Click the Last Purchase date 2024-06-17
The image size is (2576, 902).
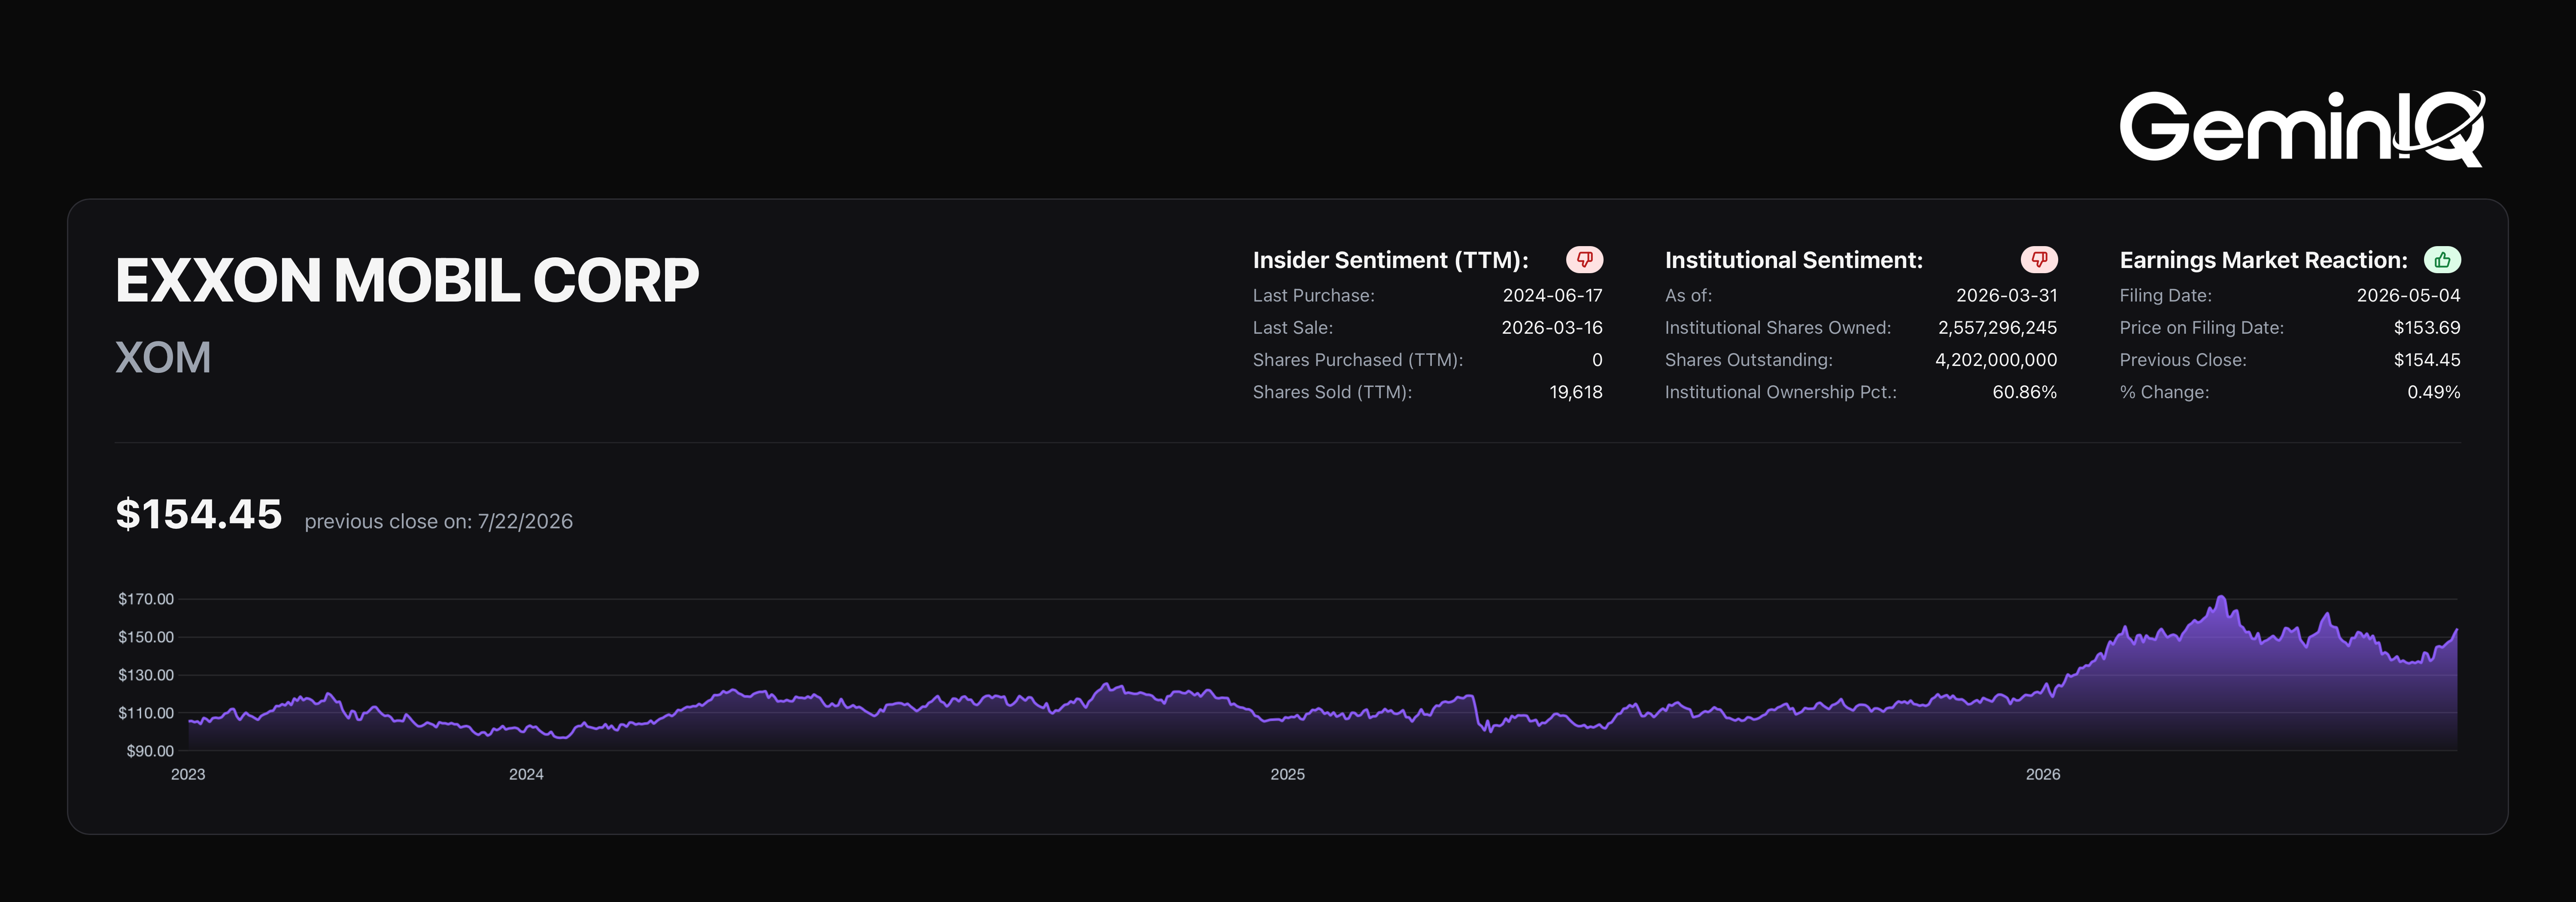click(x=1552, y=296)
